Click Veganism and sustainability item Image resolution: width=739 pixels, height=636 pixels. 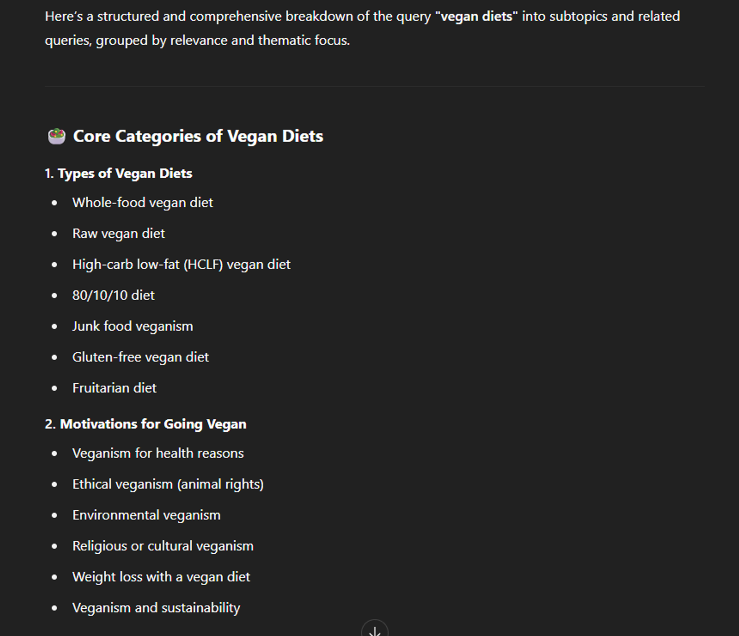[156, 608]
